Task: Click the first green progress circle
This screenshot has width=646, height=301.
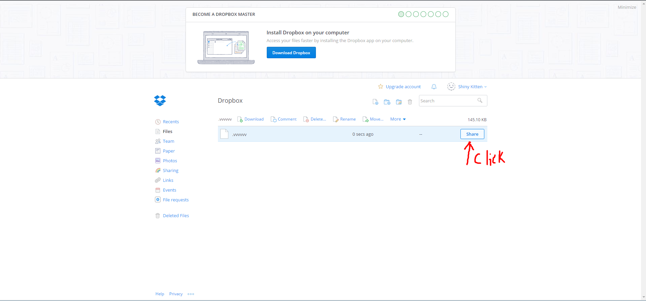Action: tap(401, 14)
